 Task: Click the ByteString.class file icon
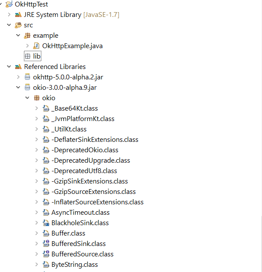[x=46, y=265]
